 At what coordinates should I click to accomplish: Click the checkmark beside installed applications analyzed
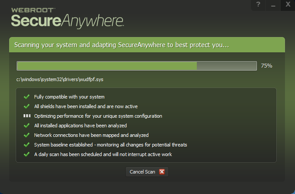[27, 126]
